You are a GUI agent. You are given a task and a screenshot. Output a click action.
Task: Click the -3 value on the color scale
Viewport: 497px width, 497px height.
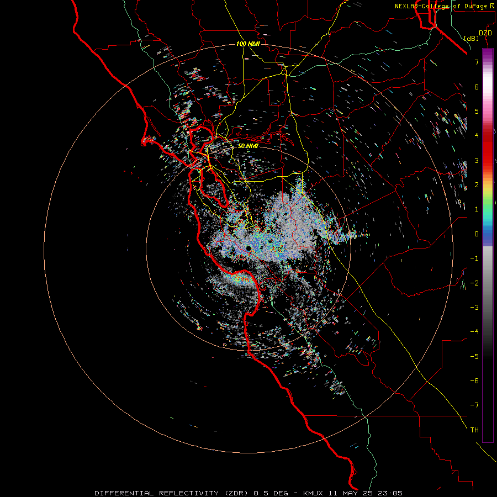click(x=474, y=308)
